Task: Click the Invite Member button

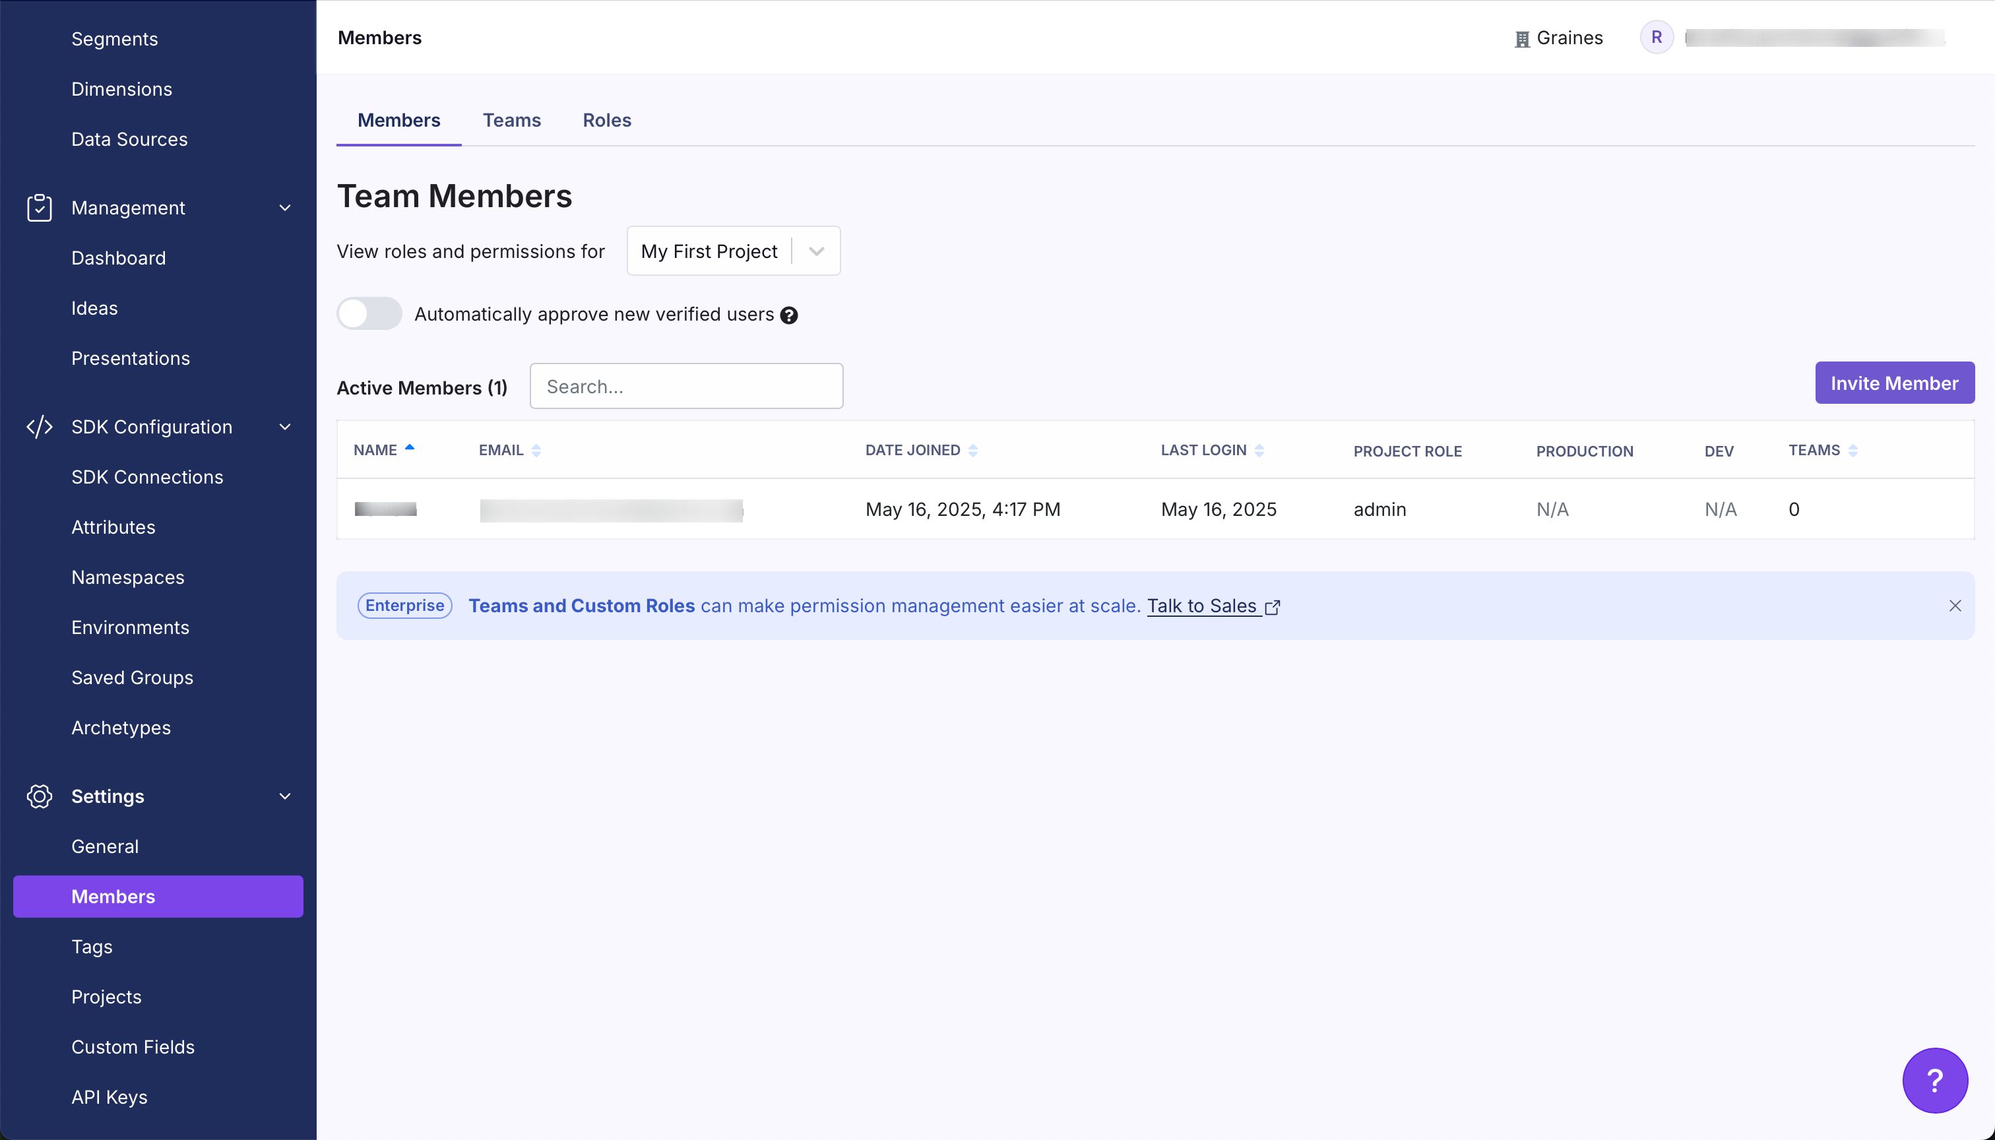Action: 1895,383
